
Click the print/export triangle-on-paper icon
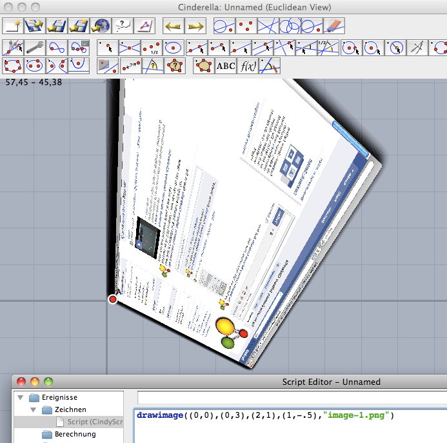(144, 26)
